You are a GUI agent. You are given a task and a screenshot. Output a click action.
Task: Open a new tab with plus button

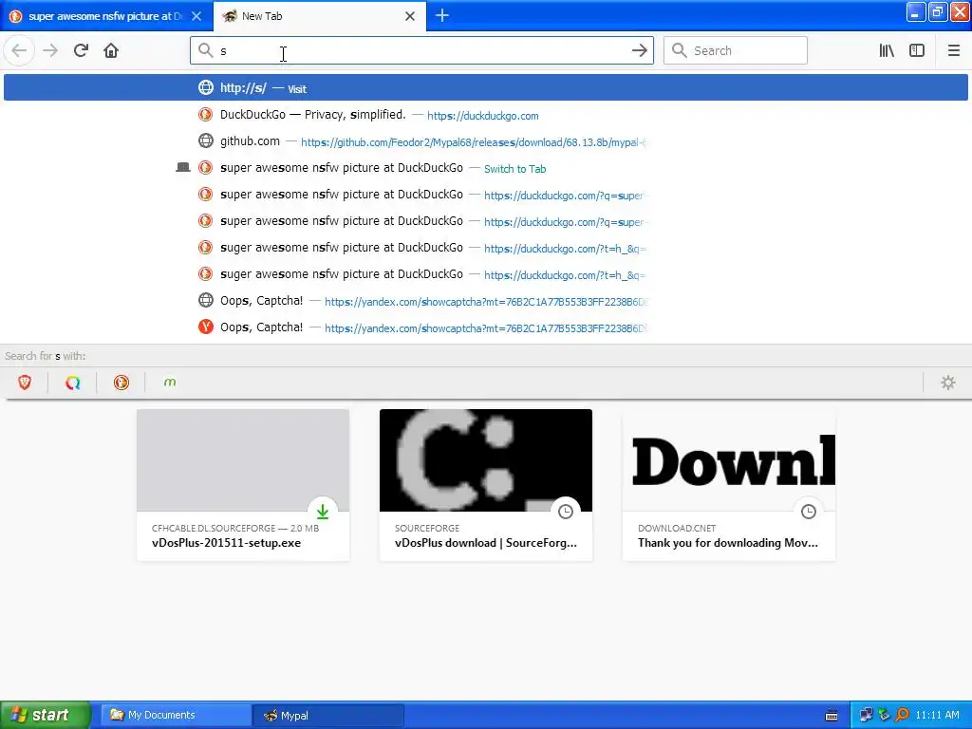coord(442,15)
